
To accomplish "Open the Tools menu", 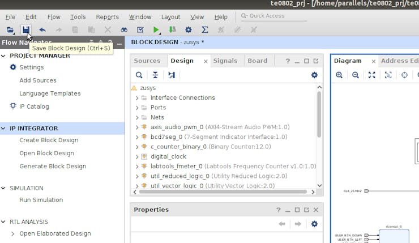I will (78, 17).
